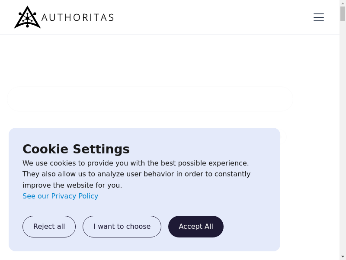346x260 pixels.
Task: Click the scrollbar up arrow
Action: point(343,3)
